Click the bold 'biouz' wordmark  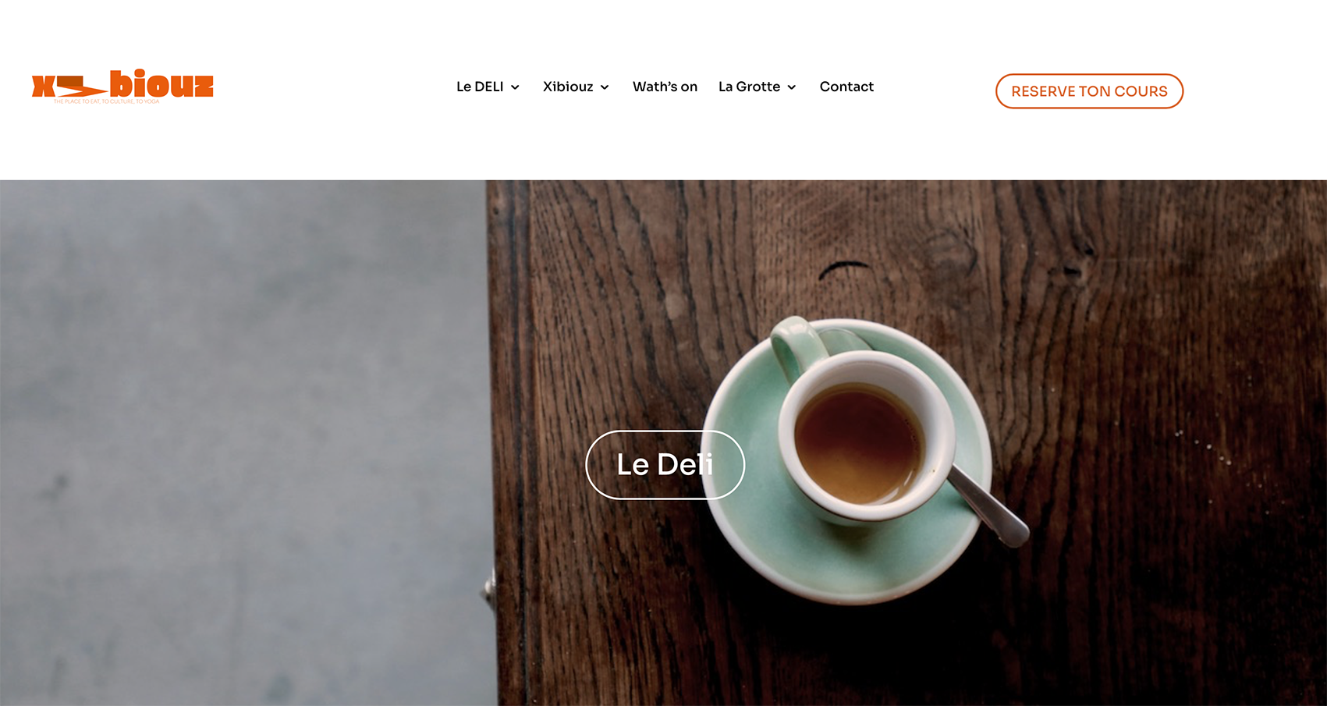(x=161, y=83)
